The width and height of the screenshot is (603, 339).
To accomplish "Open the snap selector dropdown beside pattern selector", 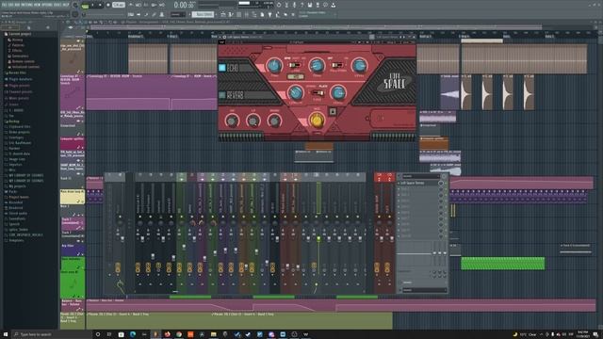I will (x=178, y=15).
